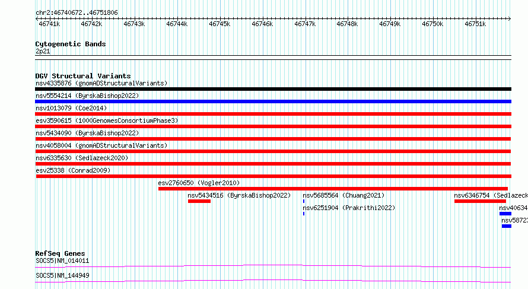Click the red esv2760650 variant bar
The image size is (528, 289).
coord(333,189)
